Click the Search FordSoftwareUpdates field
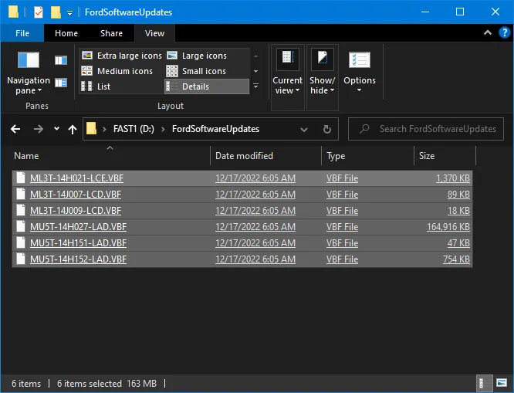 (x=436, y=129)
